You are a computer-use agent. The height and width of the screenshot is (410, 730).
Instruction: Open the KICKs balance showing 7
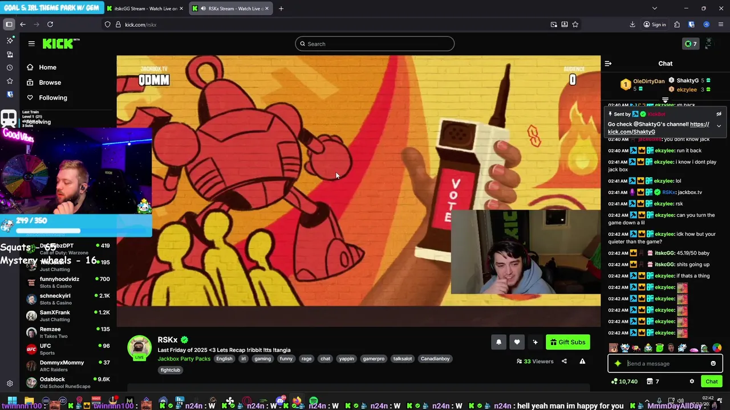(x=691, y=44)
